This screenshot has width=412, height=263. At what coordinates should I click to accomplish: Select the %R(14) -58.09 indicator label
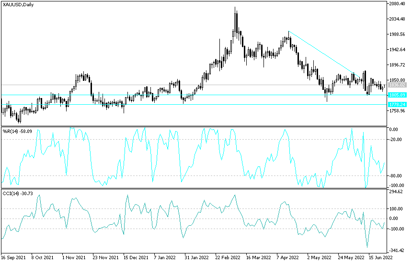17,131
